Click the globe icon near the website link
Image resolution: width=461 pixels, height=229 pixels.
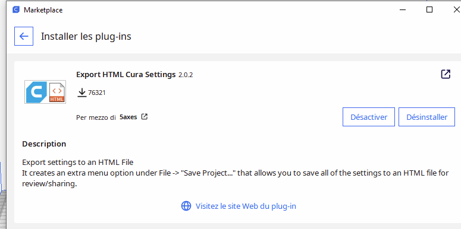click(186, 206)
